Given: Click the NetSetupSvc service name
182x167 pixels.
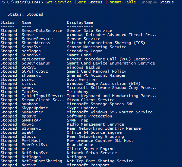Looking at the screenshot, I should coord(35,153).
